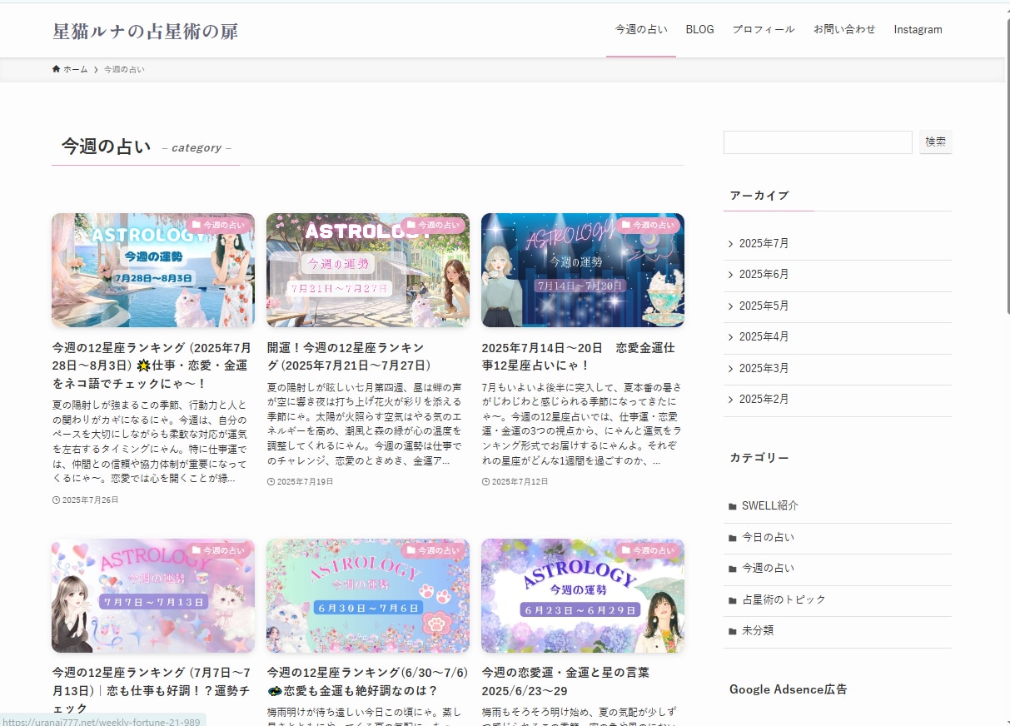Click the 2025年6月 archive text
Screen dimensions: 1010x726
point(764,275)
